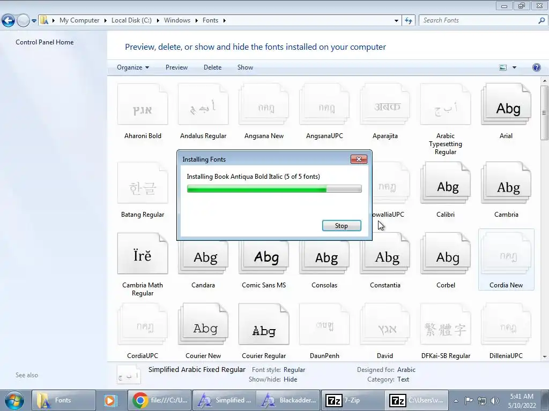Select the Cambria font family icon
This screenshot has width=549, height=411.
point(506,183)
